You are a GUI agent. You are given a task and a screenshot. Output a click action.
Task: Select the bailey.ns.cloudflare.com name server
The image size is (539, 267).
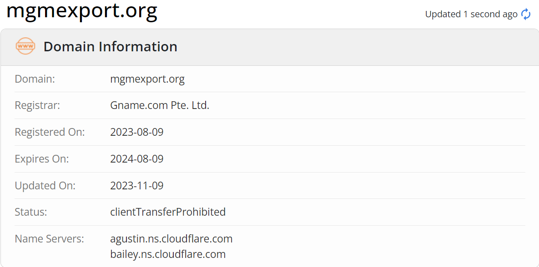pos(168,254)
